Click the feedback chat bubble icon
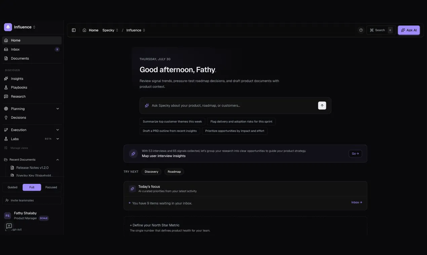The image size is (427, 255). (x=9, y=226)
